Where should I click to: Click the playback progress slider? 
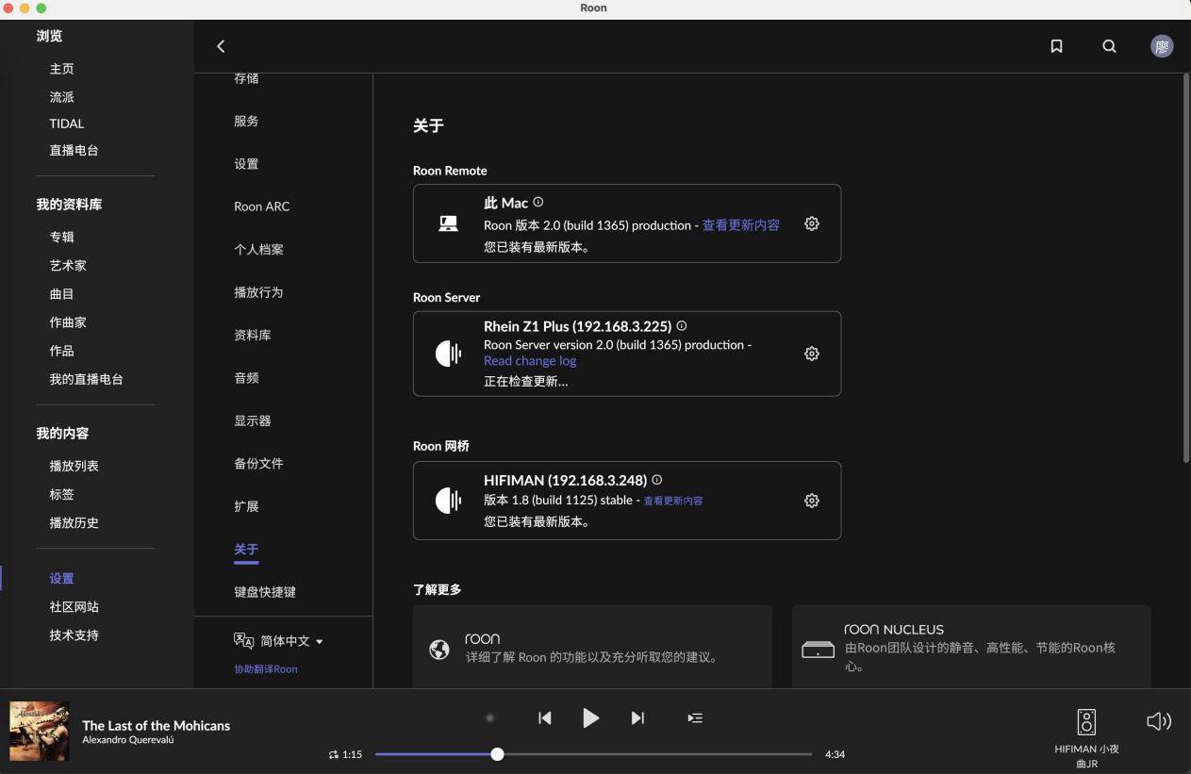[593, 754]
